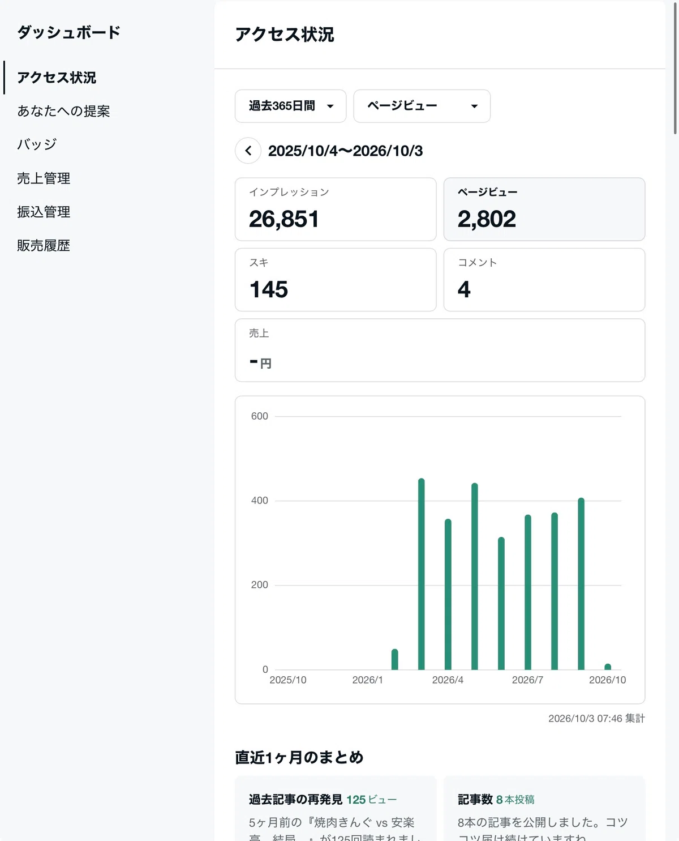Click the 400 y-axis label
The width and height of the screenshot is (679, 841).
tap(260, 501)
